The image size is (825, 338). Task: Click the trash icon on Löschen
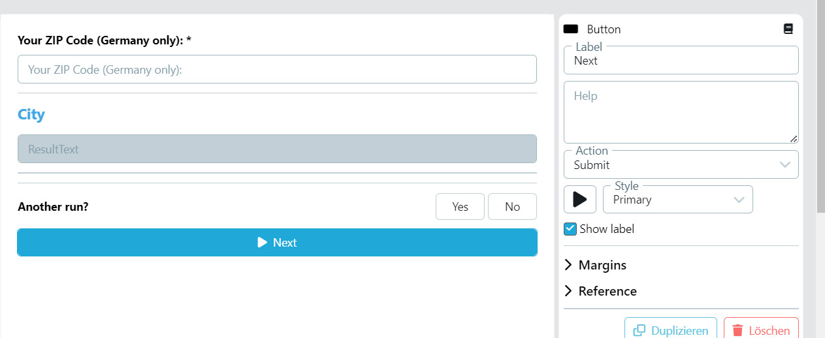(737, 330)
